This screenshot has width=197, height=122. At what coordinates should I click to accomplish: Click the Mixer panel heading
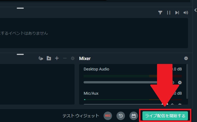click(85, 59)
